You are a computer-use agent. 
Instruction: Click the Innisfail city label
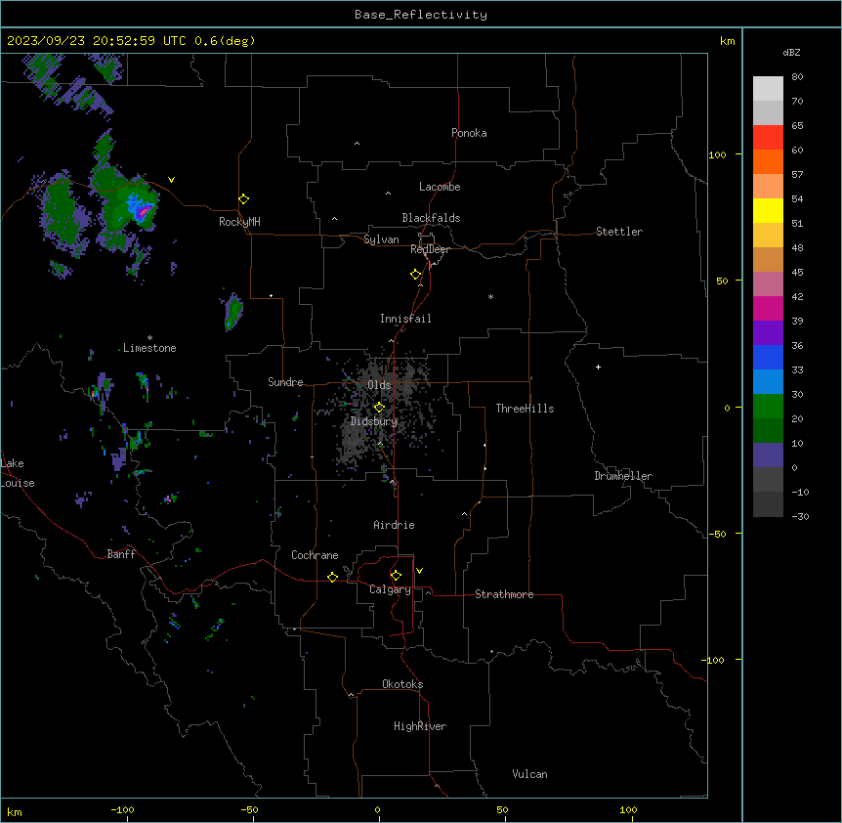[x=405, y=319]
